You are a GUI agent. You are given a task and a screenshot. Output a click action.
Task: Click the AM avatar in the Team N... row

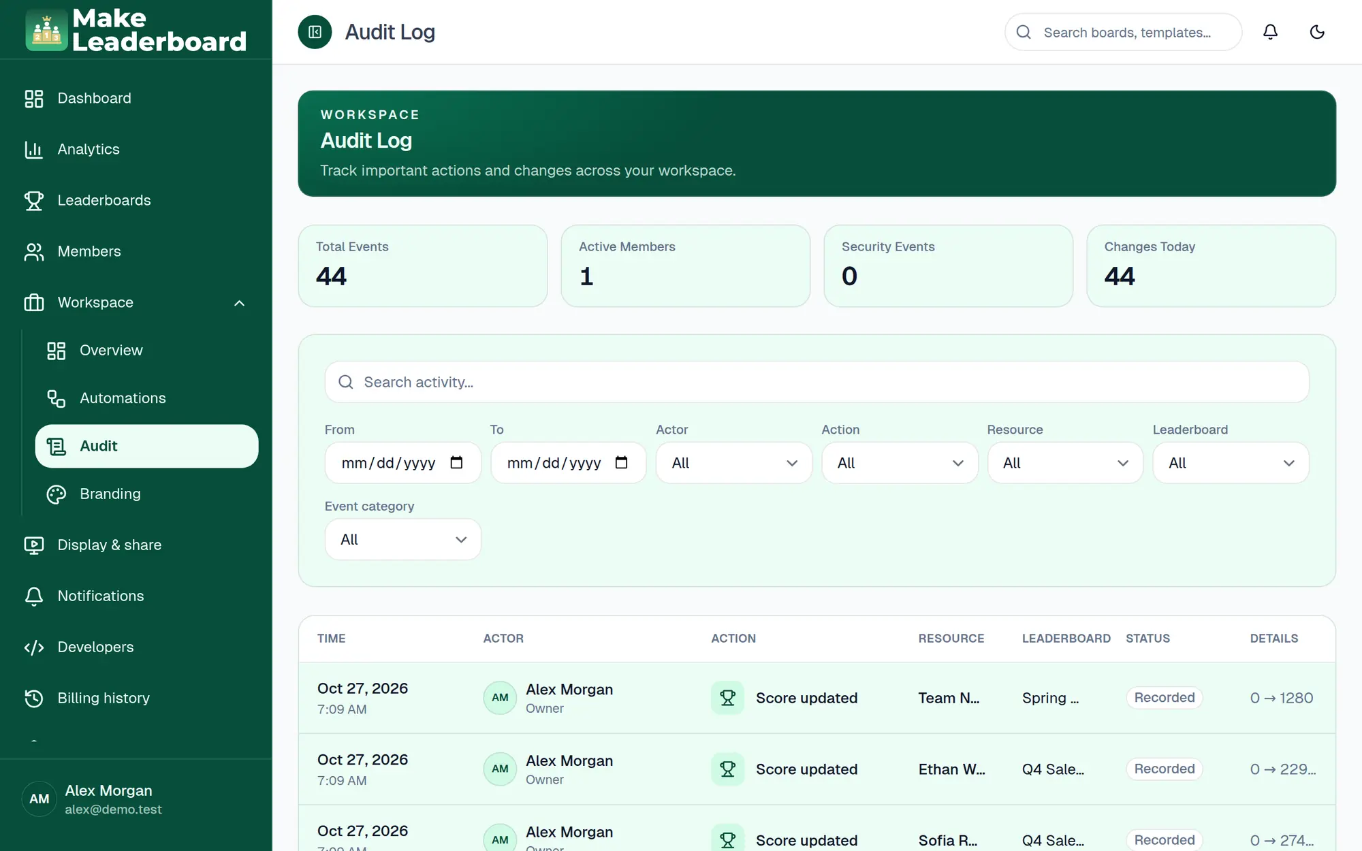(500, 698)
